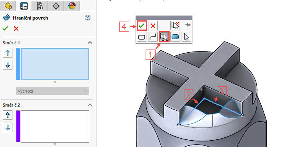Cancel Hraniční povrch with the red X
This screenshot has height=147, width=300.
tap(16, 29)
